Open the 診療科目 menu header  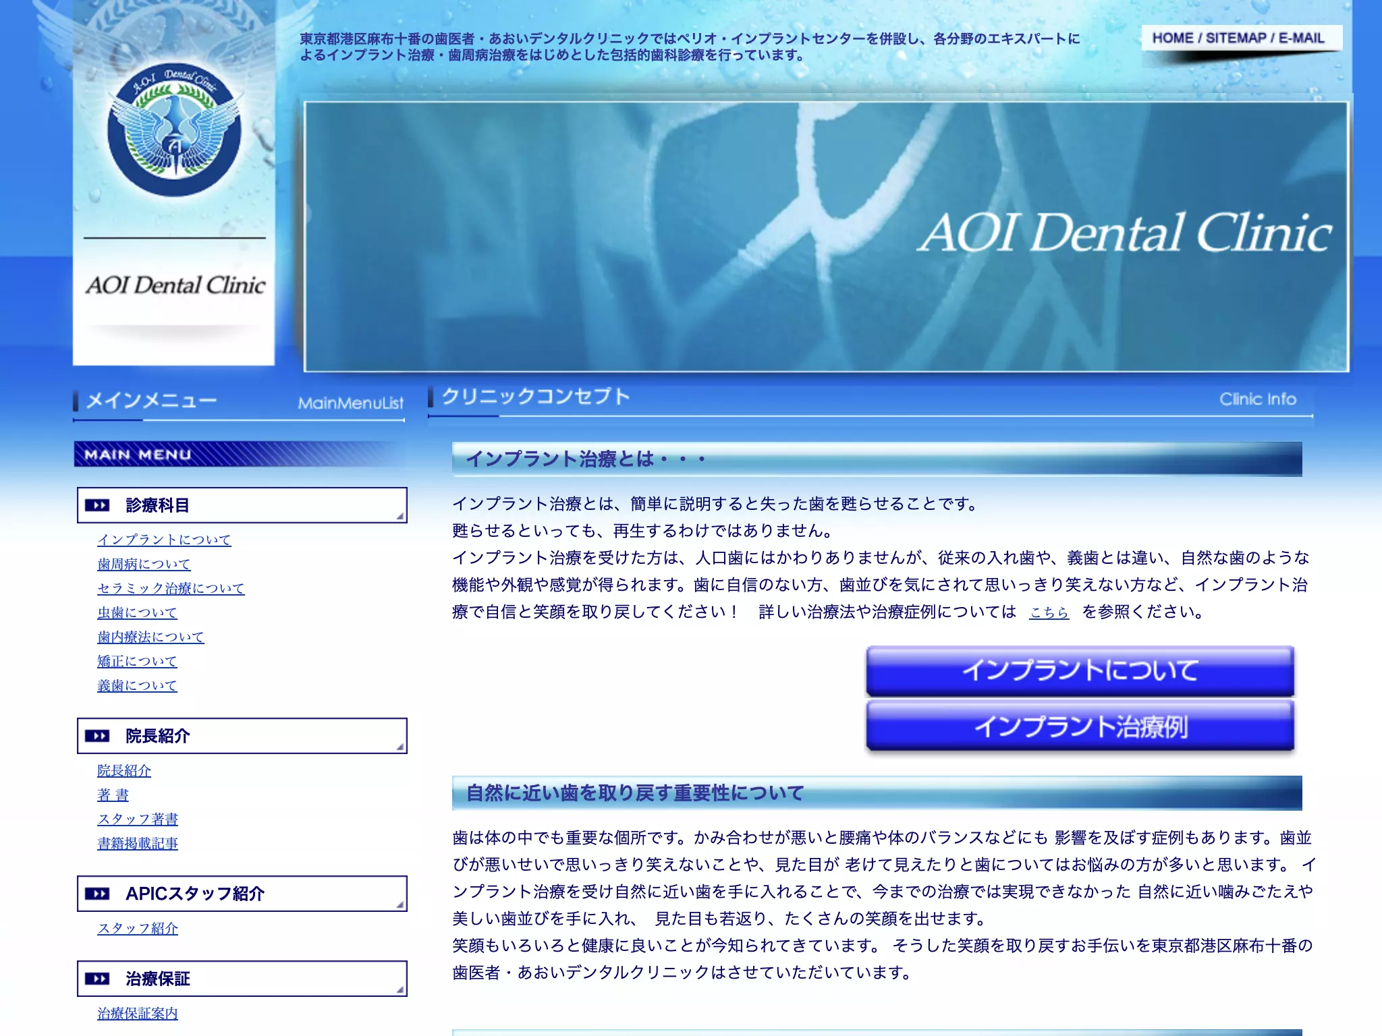pyautogui.click(x=242, y=505)
